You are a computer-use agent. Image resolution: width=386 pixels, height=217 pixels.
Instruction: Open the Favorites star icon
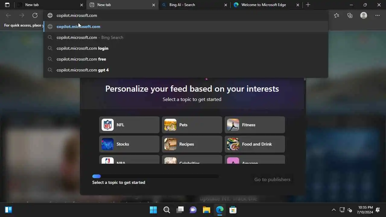point(337,15)
